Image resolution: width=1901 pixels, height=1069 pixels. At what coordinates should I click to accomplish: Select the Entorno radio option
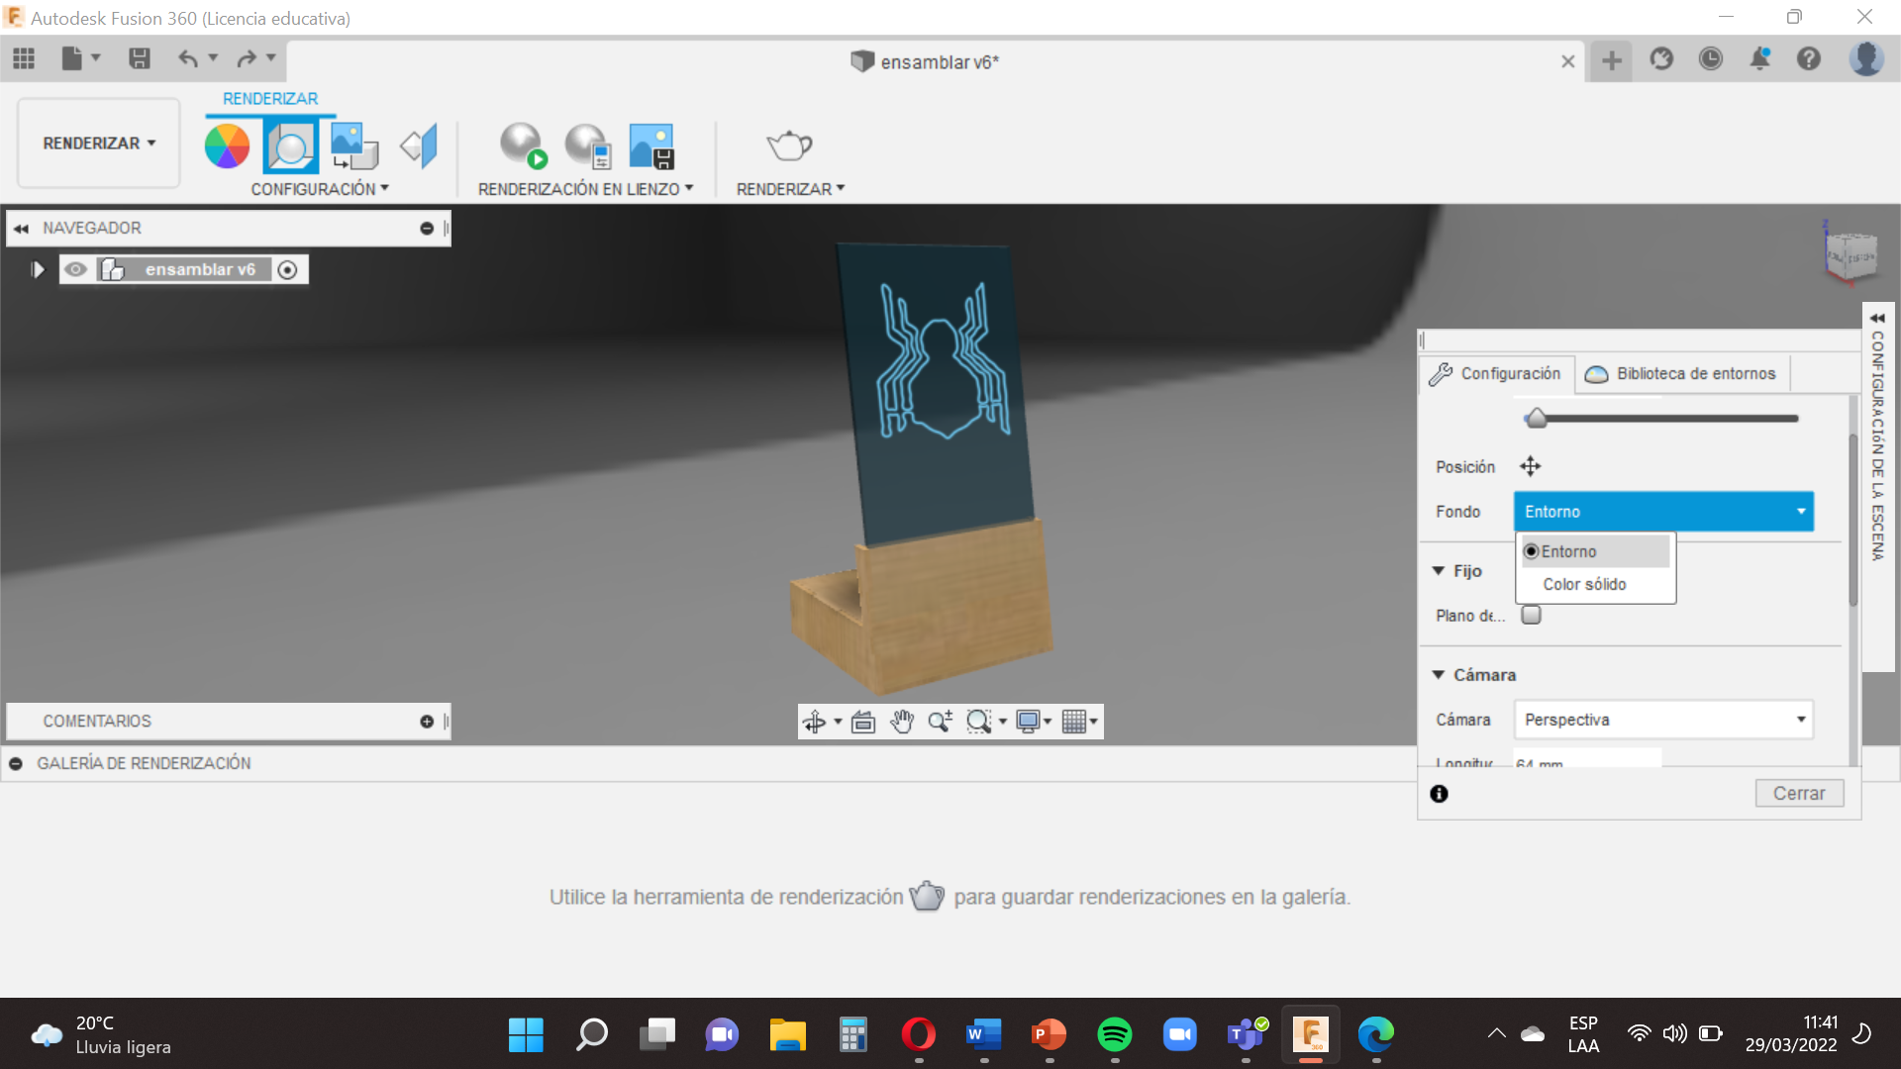[x=1595, y=551]
